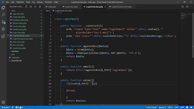Open index.php in the Explorer tree

(x=15, y=58)
